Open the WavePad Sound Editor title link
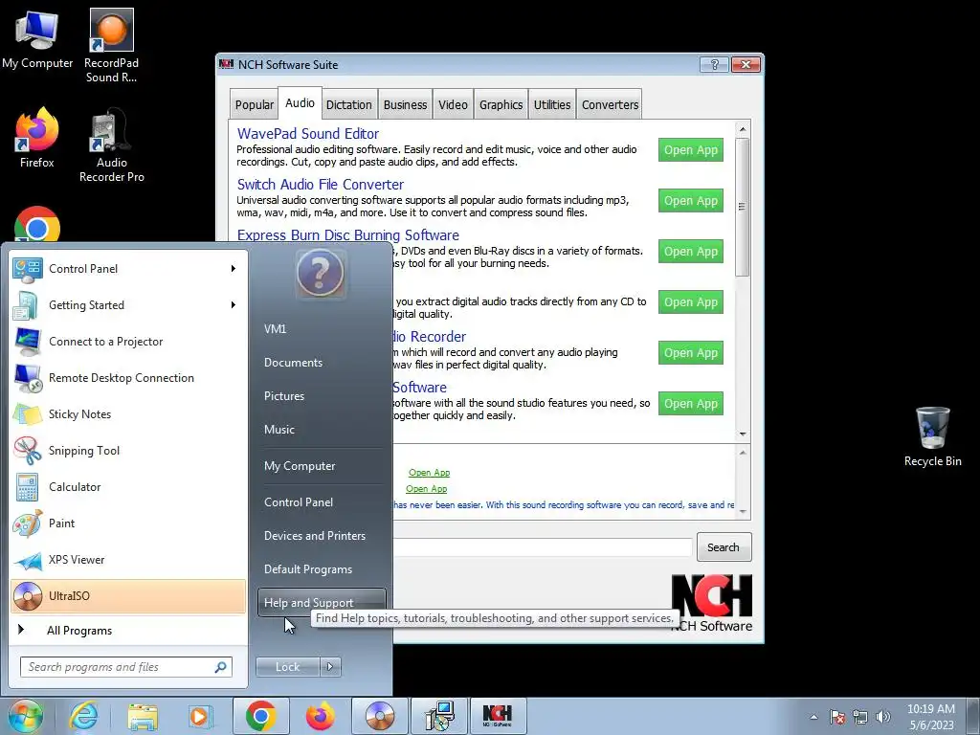The image size is (980, 735). pos(307,134)
